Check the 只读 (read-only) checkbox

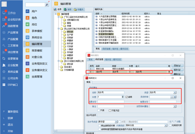(99, 110)
